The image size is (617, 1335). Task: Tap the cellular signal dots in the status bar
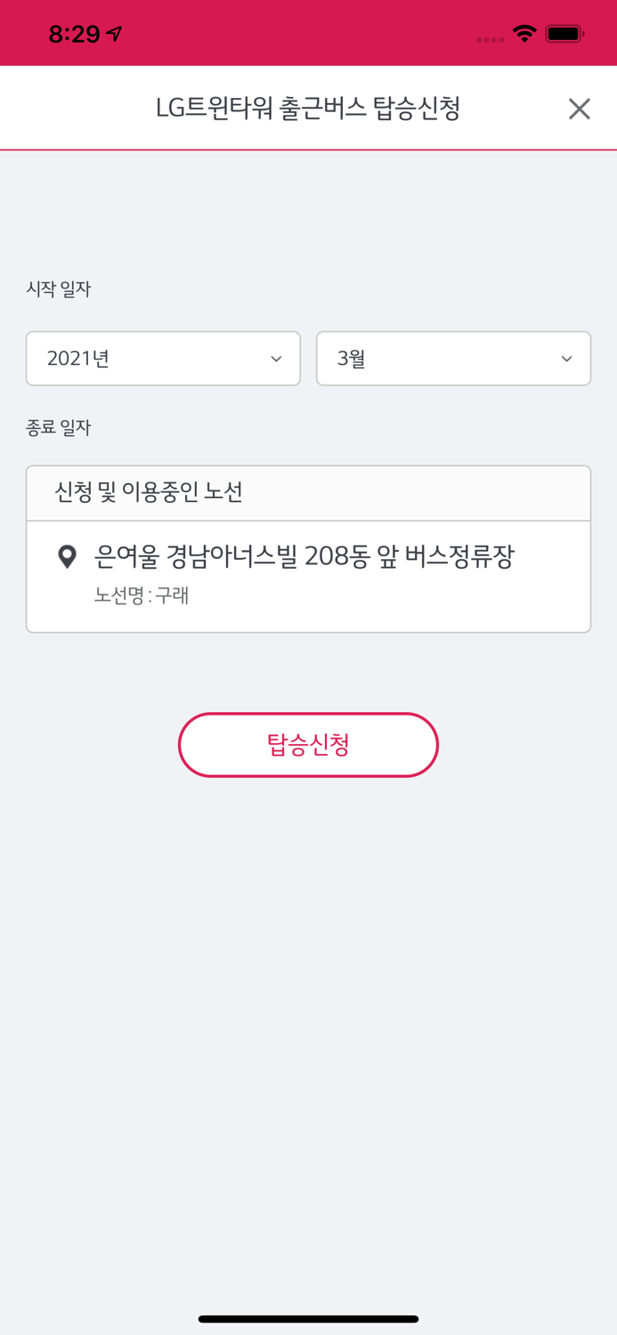point(489,38)
